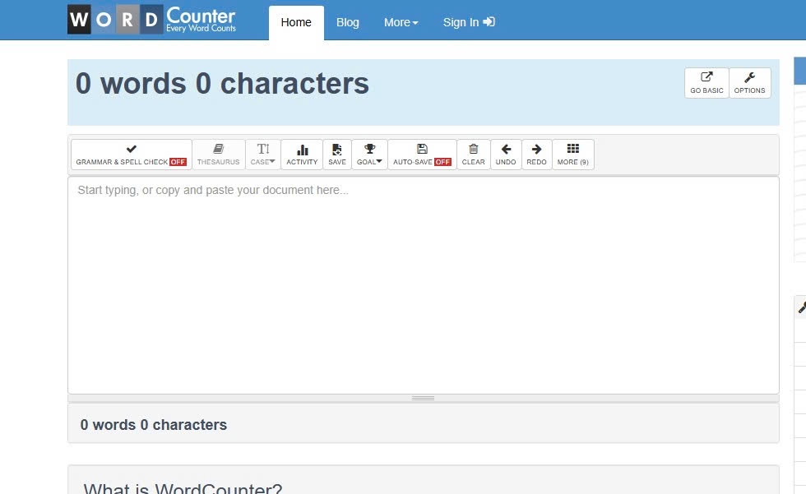Click the Save document icon
Viewport: 806px width, 494px height.
click(337, 154)
